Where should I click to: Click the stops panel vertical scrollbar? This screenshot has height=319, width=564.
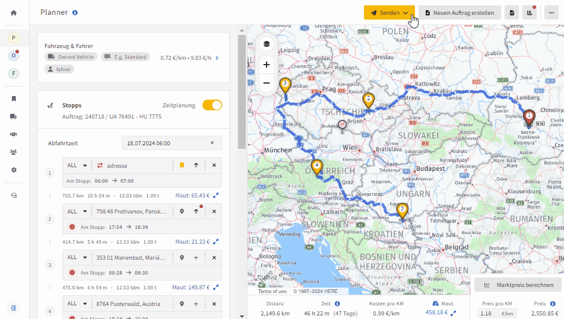242,91
